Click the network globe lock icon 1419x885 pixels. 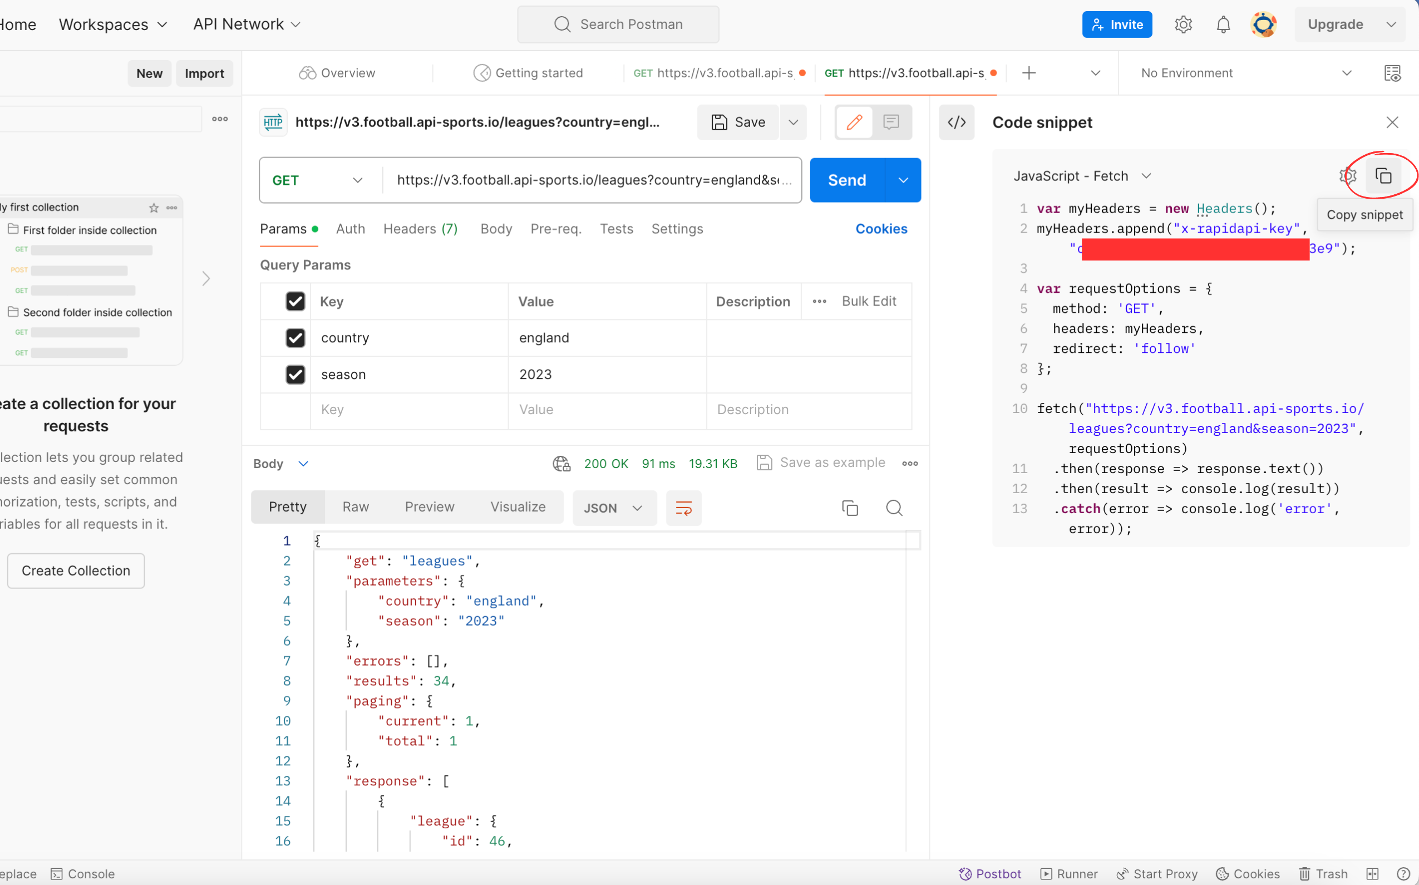(561, 464)
